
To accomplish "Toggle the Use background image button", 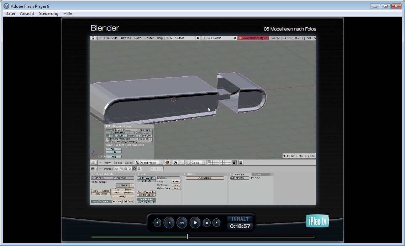I will tap(110, 130).
